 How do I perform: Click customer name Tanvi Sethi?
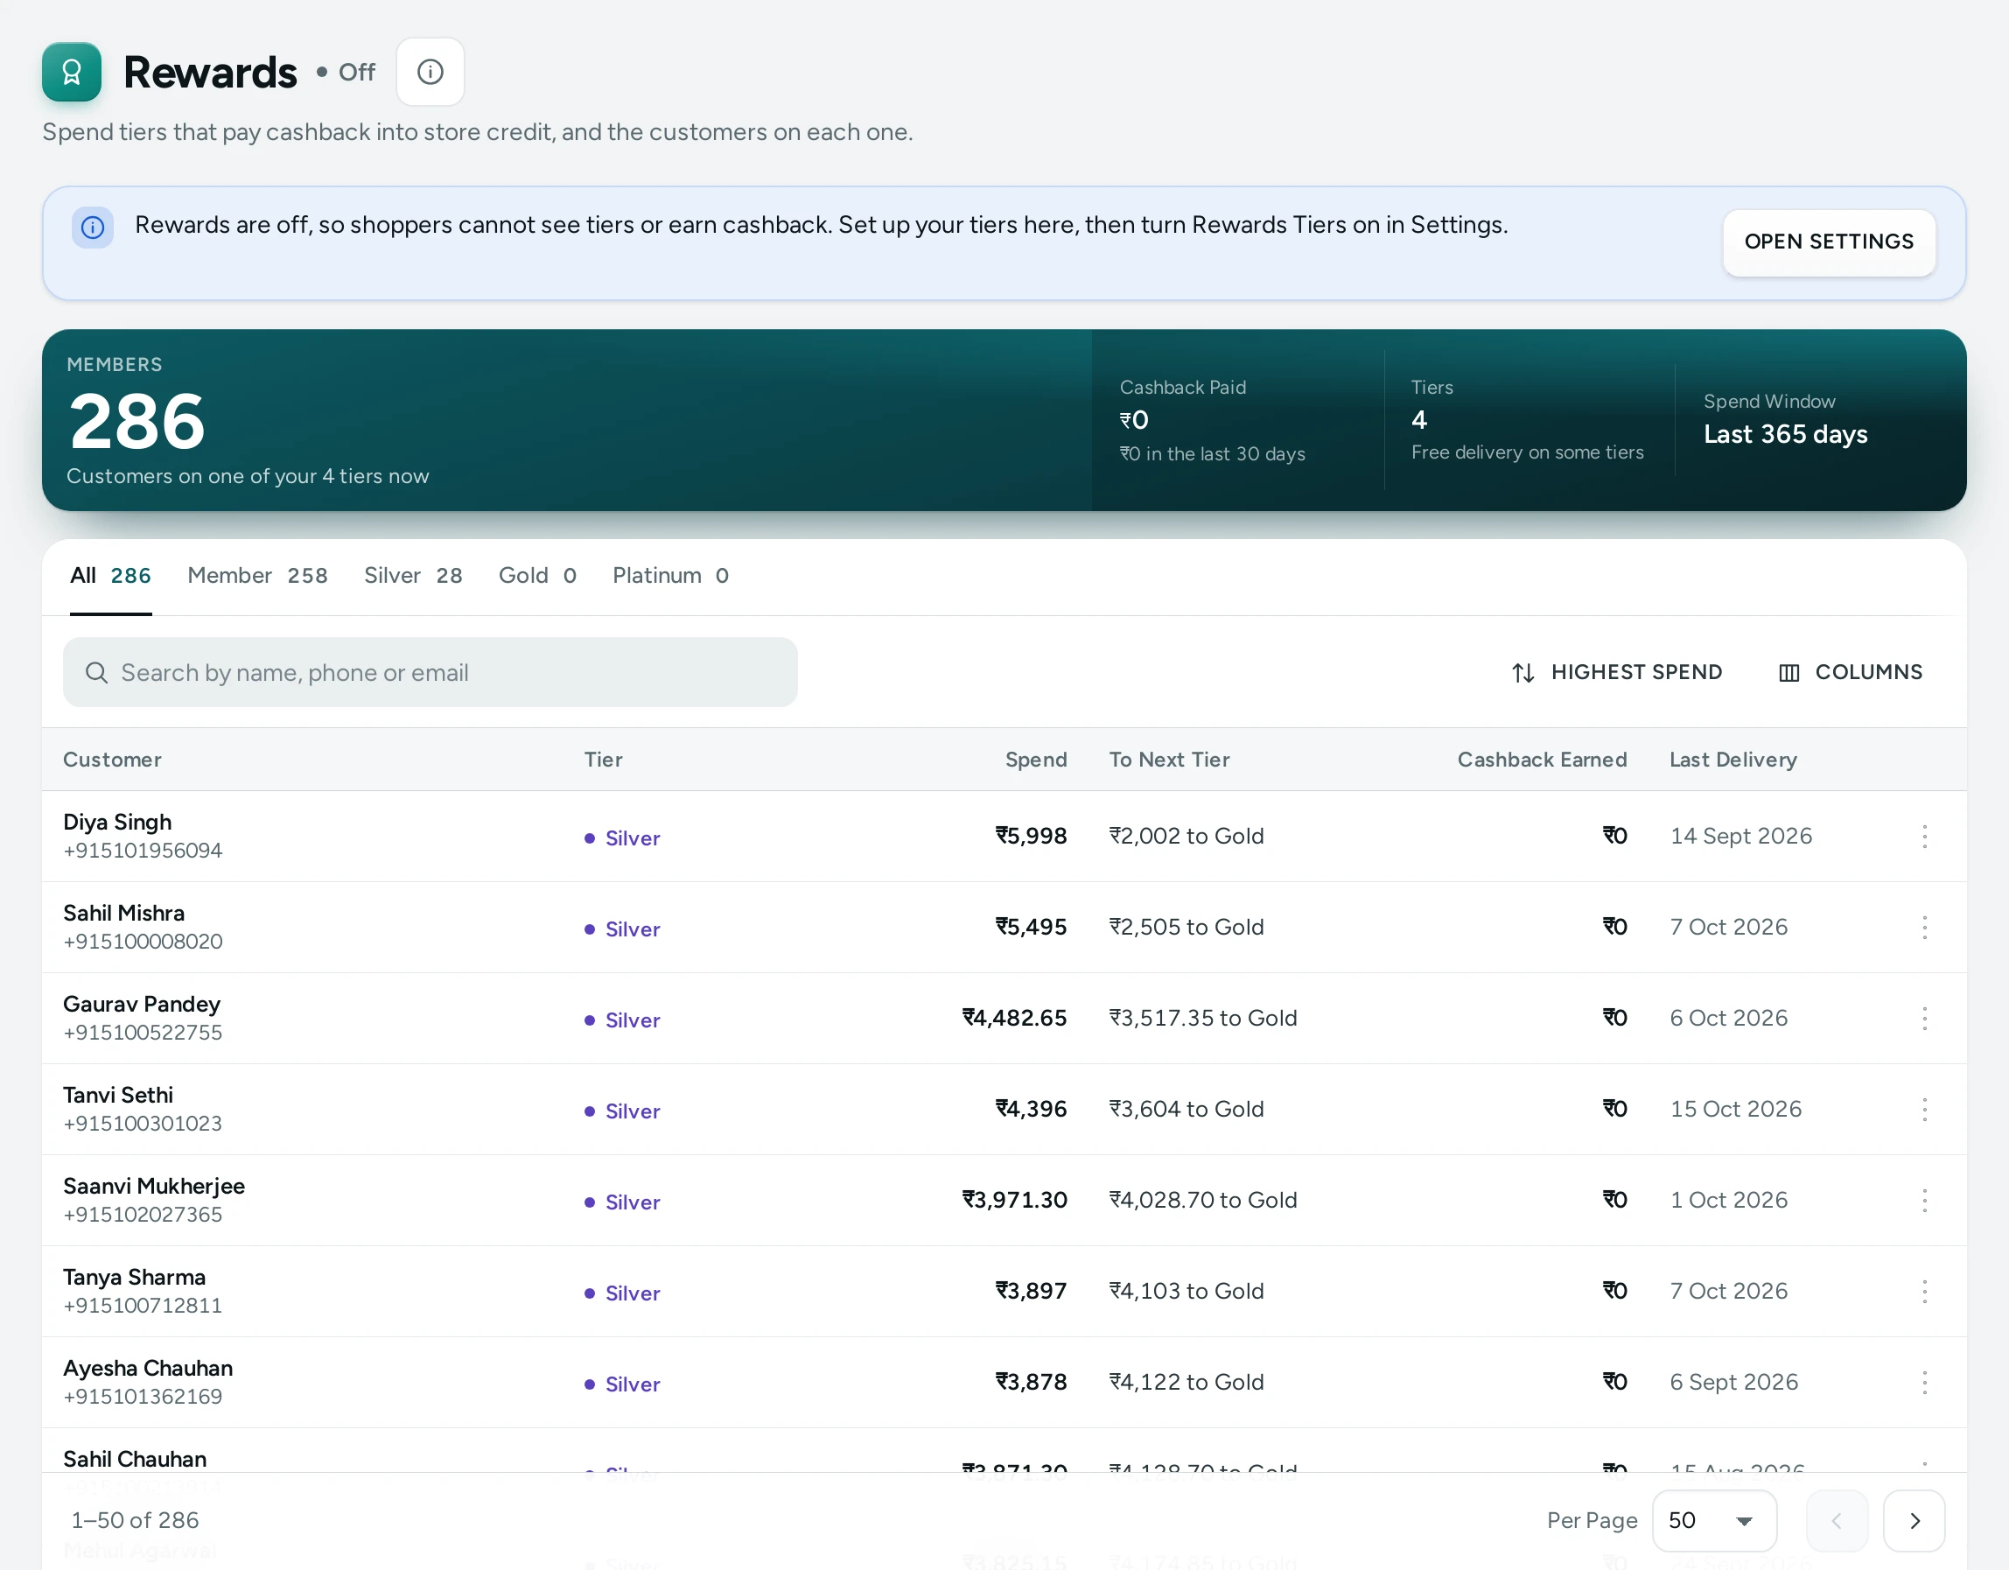118,1095
